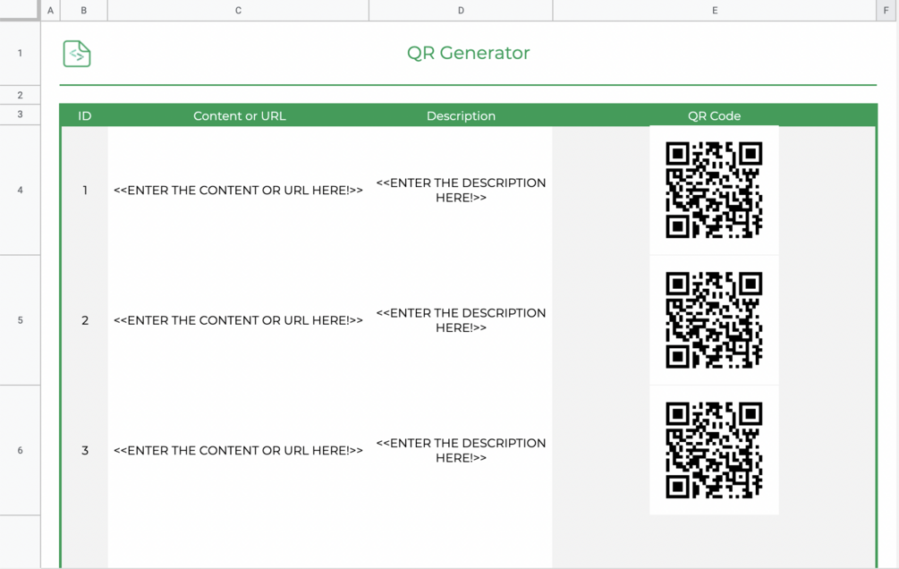Viewport: 899px width, 569px height.
Task: Click description cell for ID 2
Action: (461, 320)
